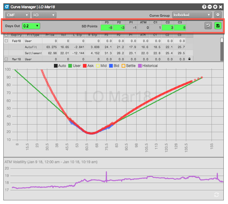Click the lock icon in Mar18 row
This screenshot has height=204, width=228.
coord(189,59)
